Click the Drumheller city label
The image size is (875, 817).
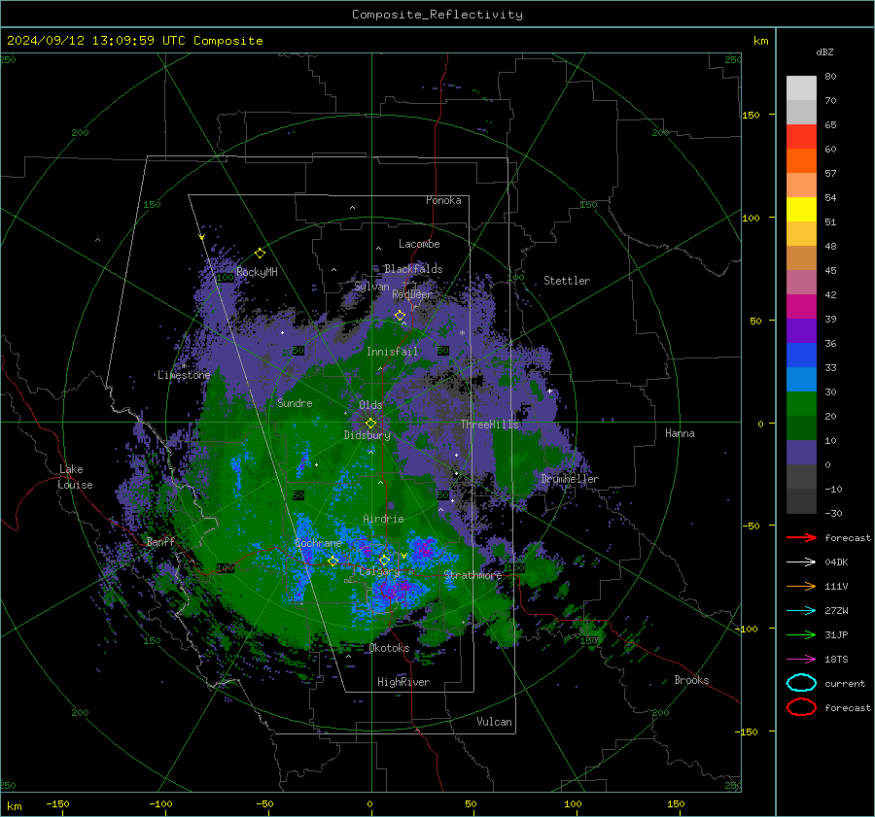click(570, 479)
